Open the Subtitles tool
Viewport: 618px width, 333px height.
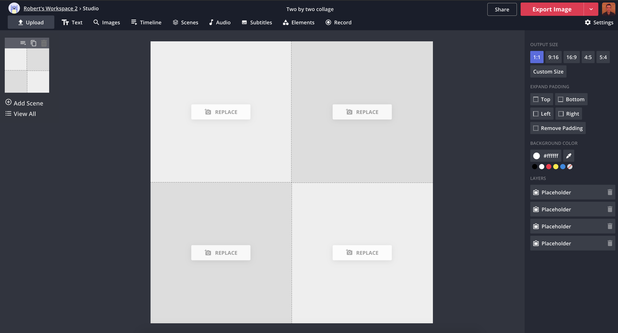tap(256, 22)
